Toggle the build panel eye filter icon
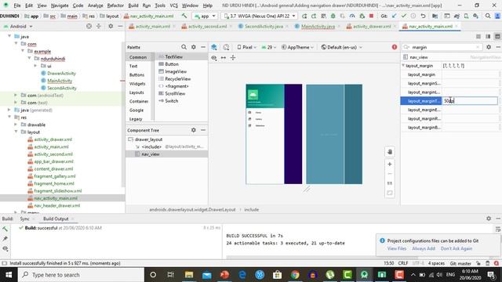 (5, 248)
